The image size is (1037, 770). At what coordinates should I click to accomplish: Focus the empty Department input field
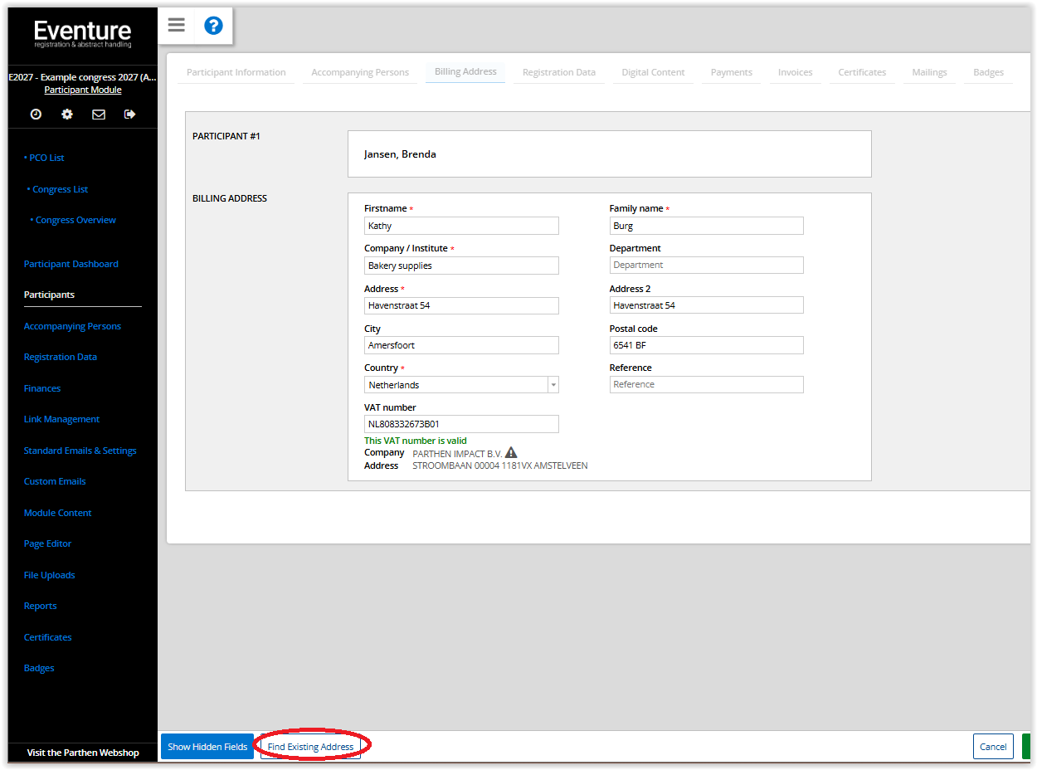pos(706,265)
